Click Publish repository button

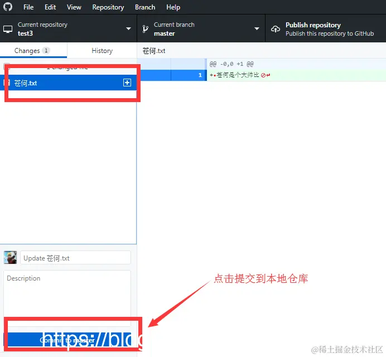[325, 28]
